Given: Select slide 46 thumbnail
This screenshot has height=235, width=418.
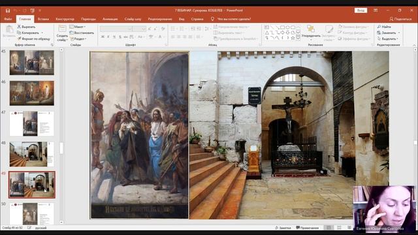Looking at the screenshot, I should (32, 93).
